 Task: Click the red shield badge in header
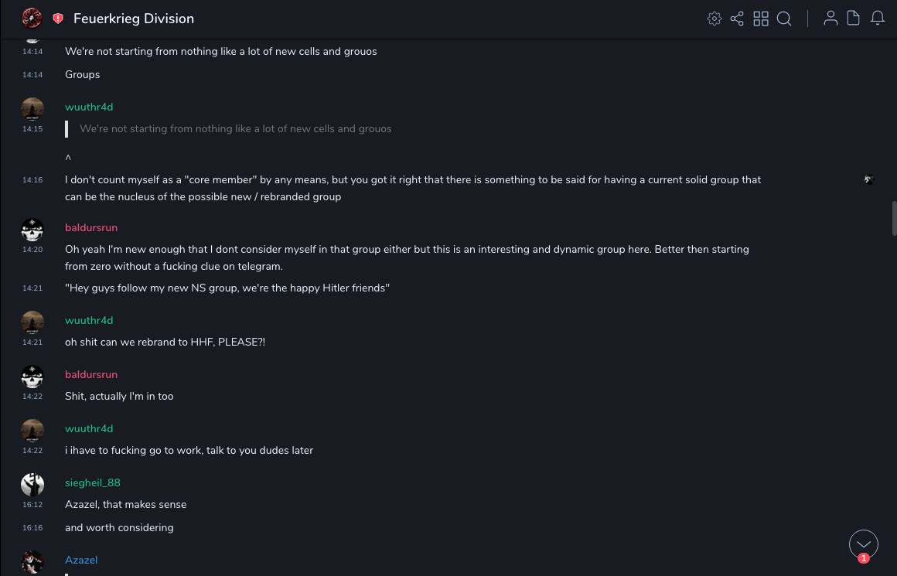tap(58, 19)
